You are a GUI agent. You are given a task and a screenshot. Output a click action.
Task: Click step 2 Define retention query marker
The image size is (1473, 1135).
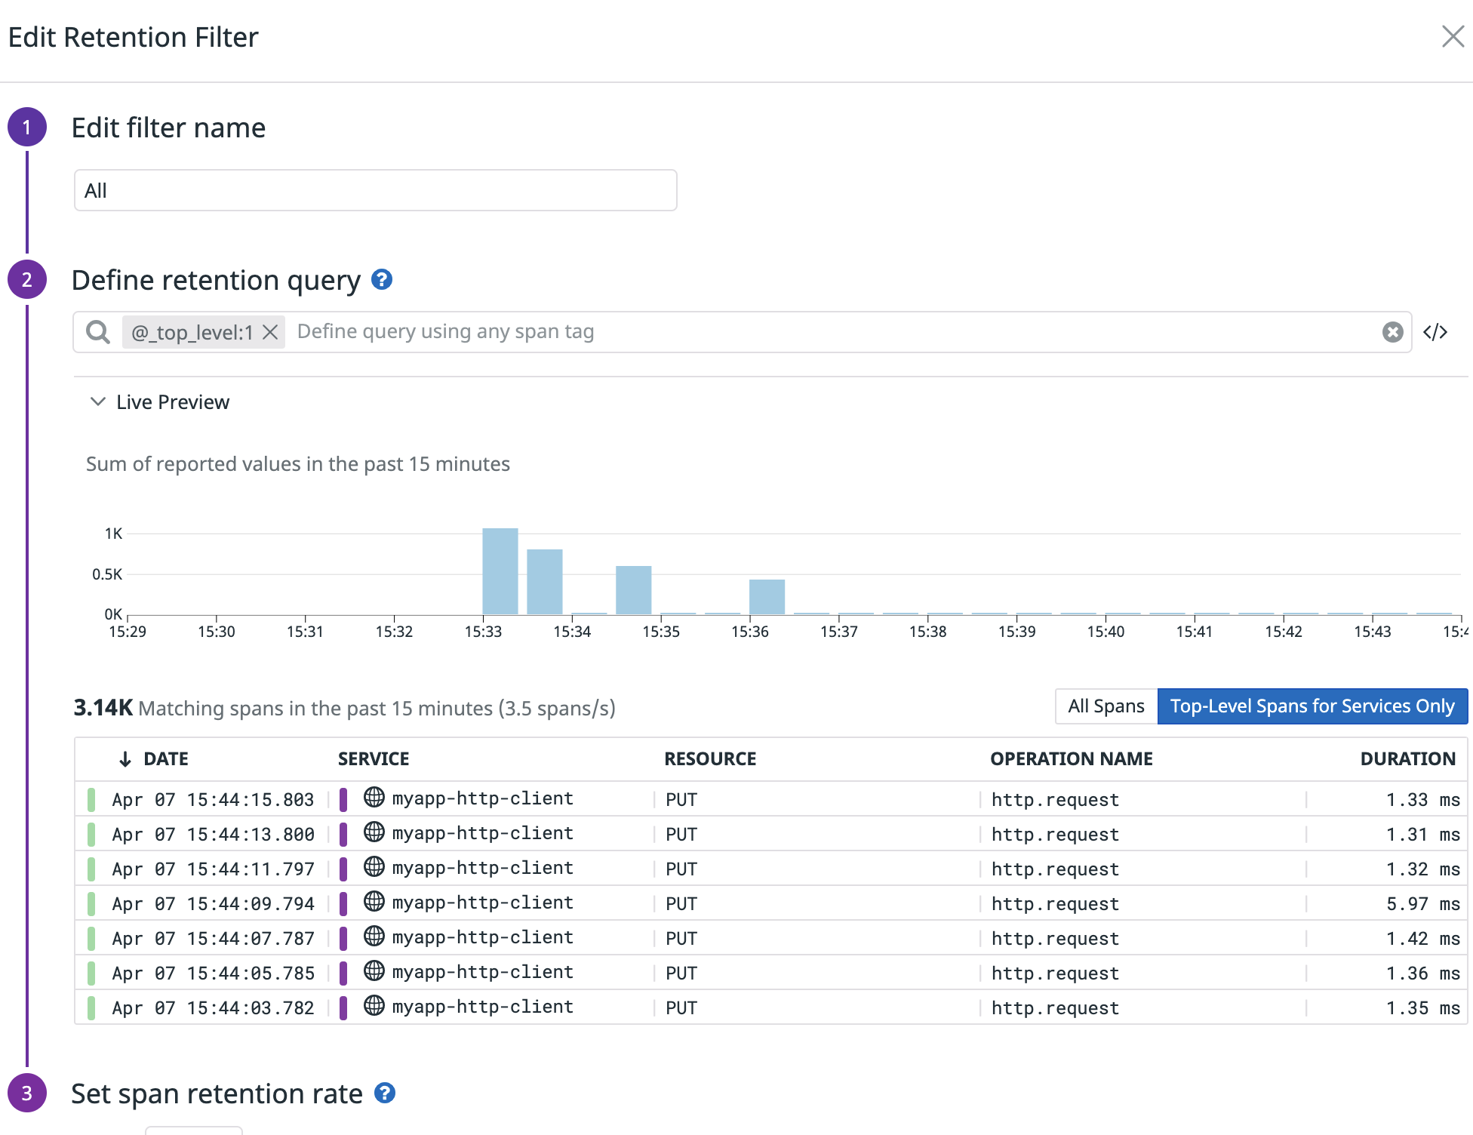pos(27,280)
